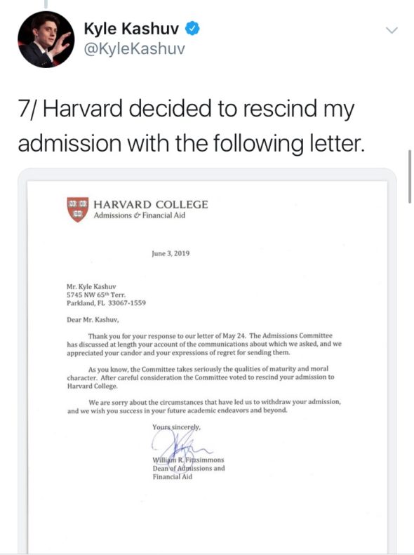Screen dimensions: 414x555
Task: Open Kyle Kashuv's profile avatar
Action: (46, 39)
